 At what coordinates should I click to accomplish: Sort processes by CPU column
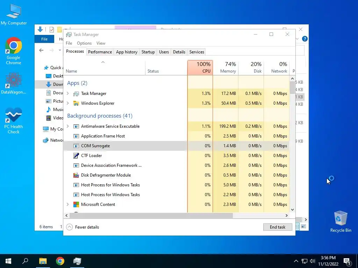click(x=200, y=68)
